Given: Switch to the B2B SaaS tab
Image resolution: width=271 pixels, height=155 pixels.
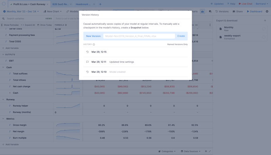Looking at the screenshot, I should 60,4.
